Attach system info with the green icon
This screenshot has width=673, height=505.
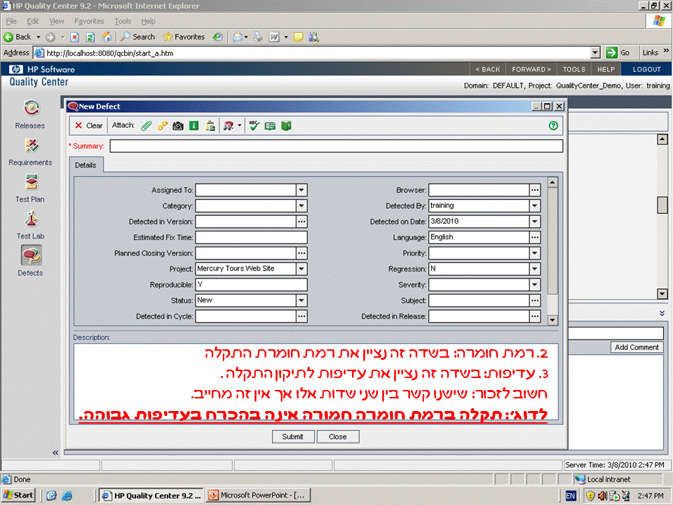coord(194,126)
